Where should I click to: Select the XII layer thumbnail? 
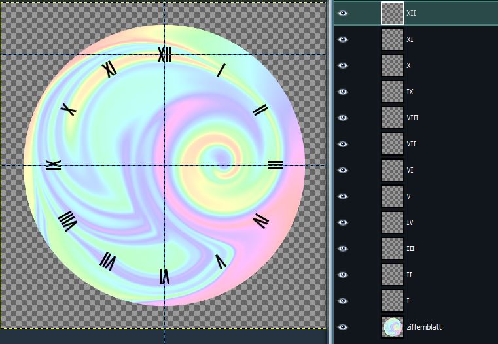click(x=393, y=13)
